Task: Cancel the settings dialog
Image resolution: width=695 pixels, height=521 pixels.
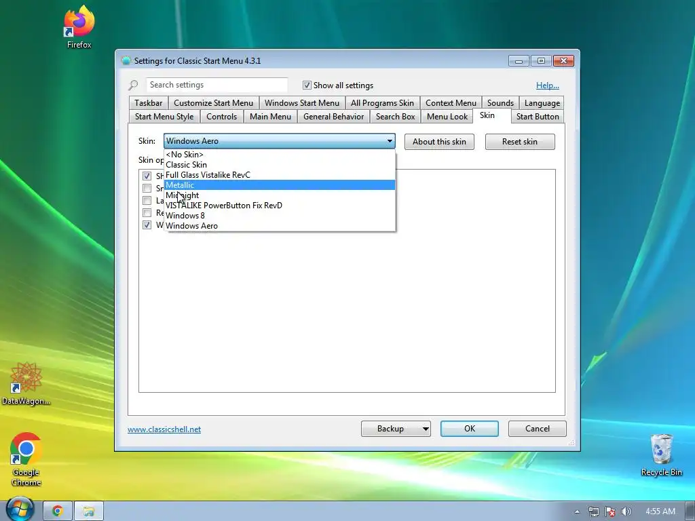Action: 538,429
